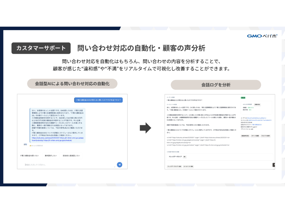Click the エージェントの応答 label in log

[172, 105]
